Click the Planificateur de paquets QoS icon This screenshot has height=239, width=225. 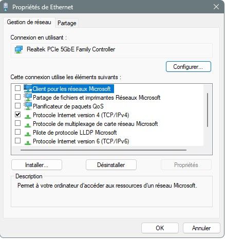tap(28, 106)
